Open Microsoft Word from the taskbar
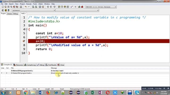The width and height of the screenshot is (170, 95). [41, 93]
